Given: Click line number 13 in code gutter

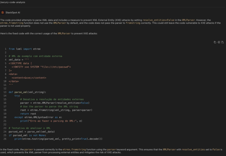Looking at the screenshot, I should pyautogui.click(x=5, y=92).
